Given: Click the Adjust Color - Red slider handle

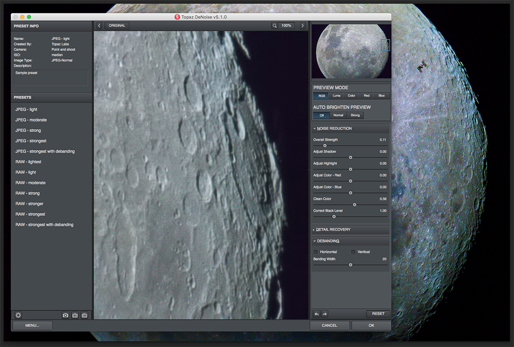Looking at the screenshot, I should click(351, 181).
